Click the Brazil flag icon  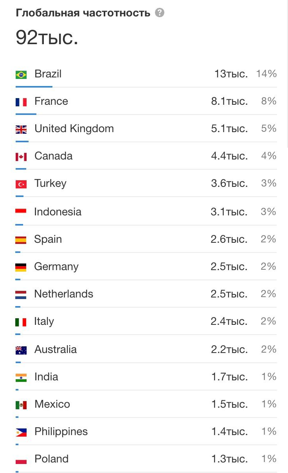click(21, 74)
